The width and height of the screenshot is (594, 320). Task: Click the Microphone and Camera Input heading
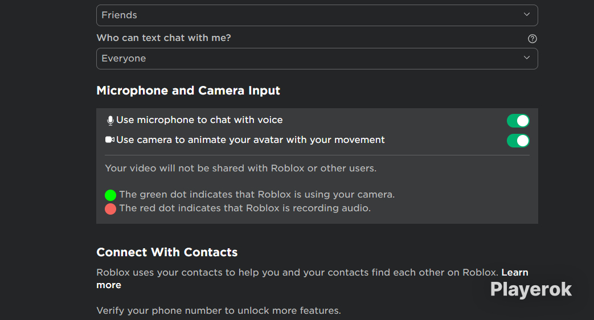[189, 91]
